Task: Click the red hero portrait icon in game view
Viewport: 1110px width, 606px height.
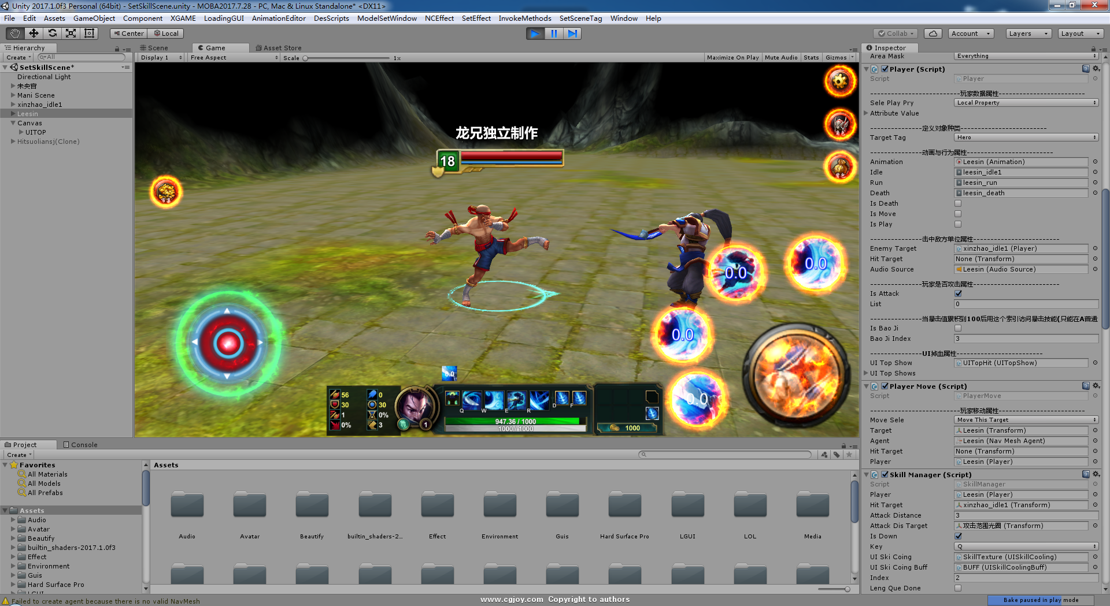Action: pos(839,124)
